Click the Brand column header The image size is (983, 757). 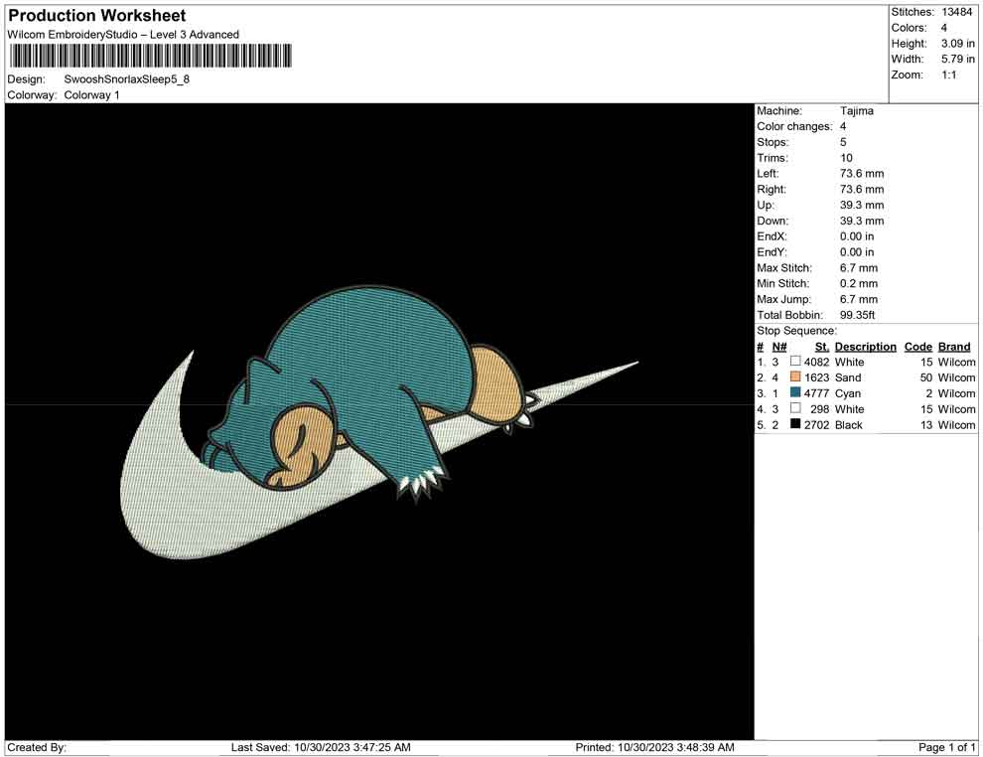(x=954, y=347)
